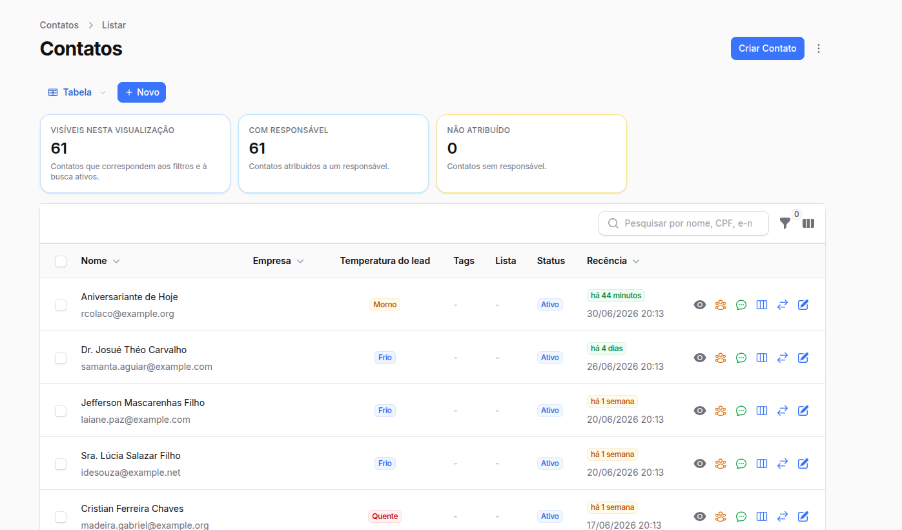Click the Temperatura do lead column header
This screenshot has height=530, width=902.
(x=385, y=261)
